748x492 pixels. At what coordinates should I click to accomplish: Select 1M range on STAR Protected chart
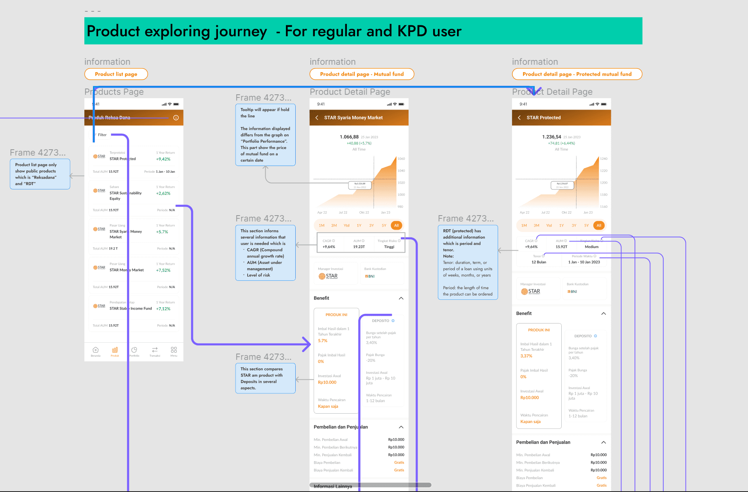(524, 225)
